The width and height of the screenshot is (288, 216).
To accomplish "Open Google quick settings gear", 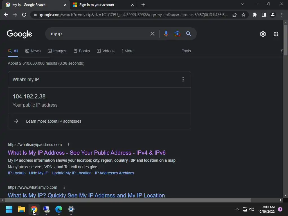I will click(x=263, y=34).
